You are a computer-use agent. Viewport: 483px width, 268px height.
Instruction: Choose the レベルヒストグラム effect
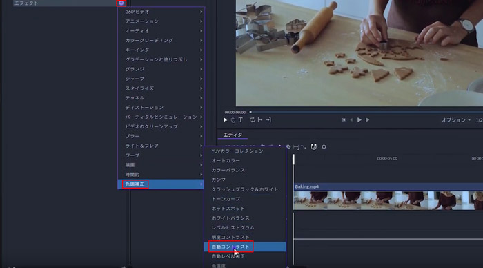(245, 227)
